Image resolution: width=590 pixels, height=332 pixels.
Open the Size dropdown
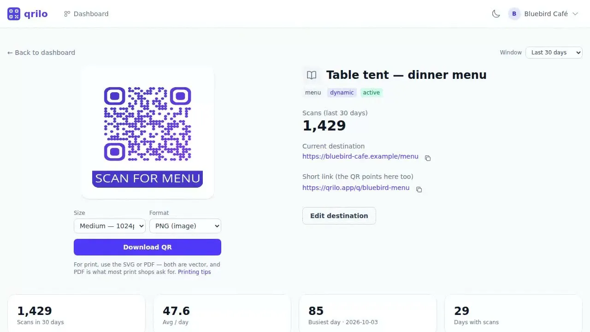pyautogui.click(x=110, y=226)
